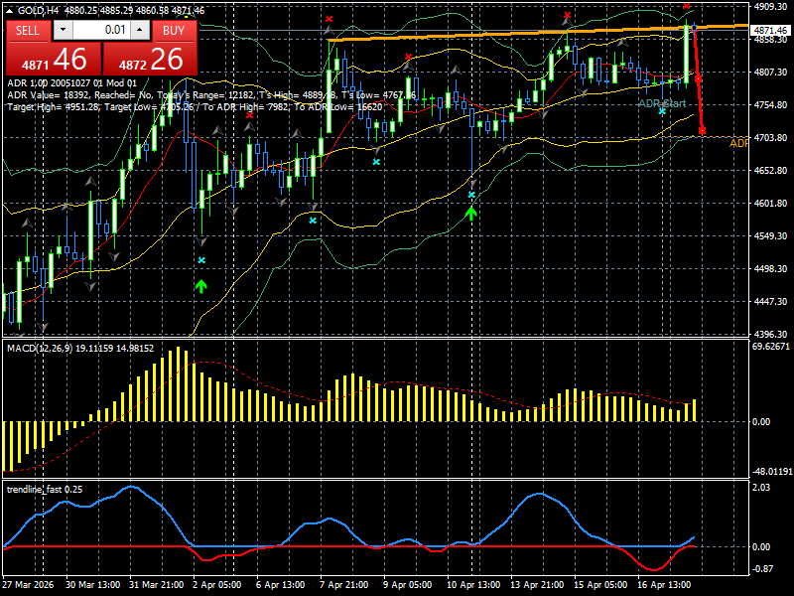Click the 27 Mar 2026 time axis label
The height and width of the screenshot is (596, 794).
click(28, 584)
